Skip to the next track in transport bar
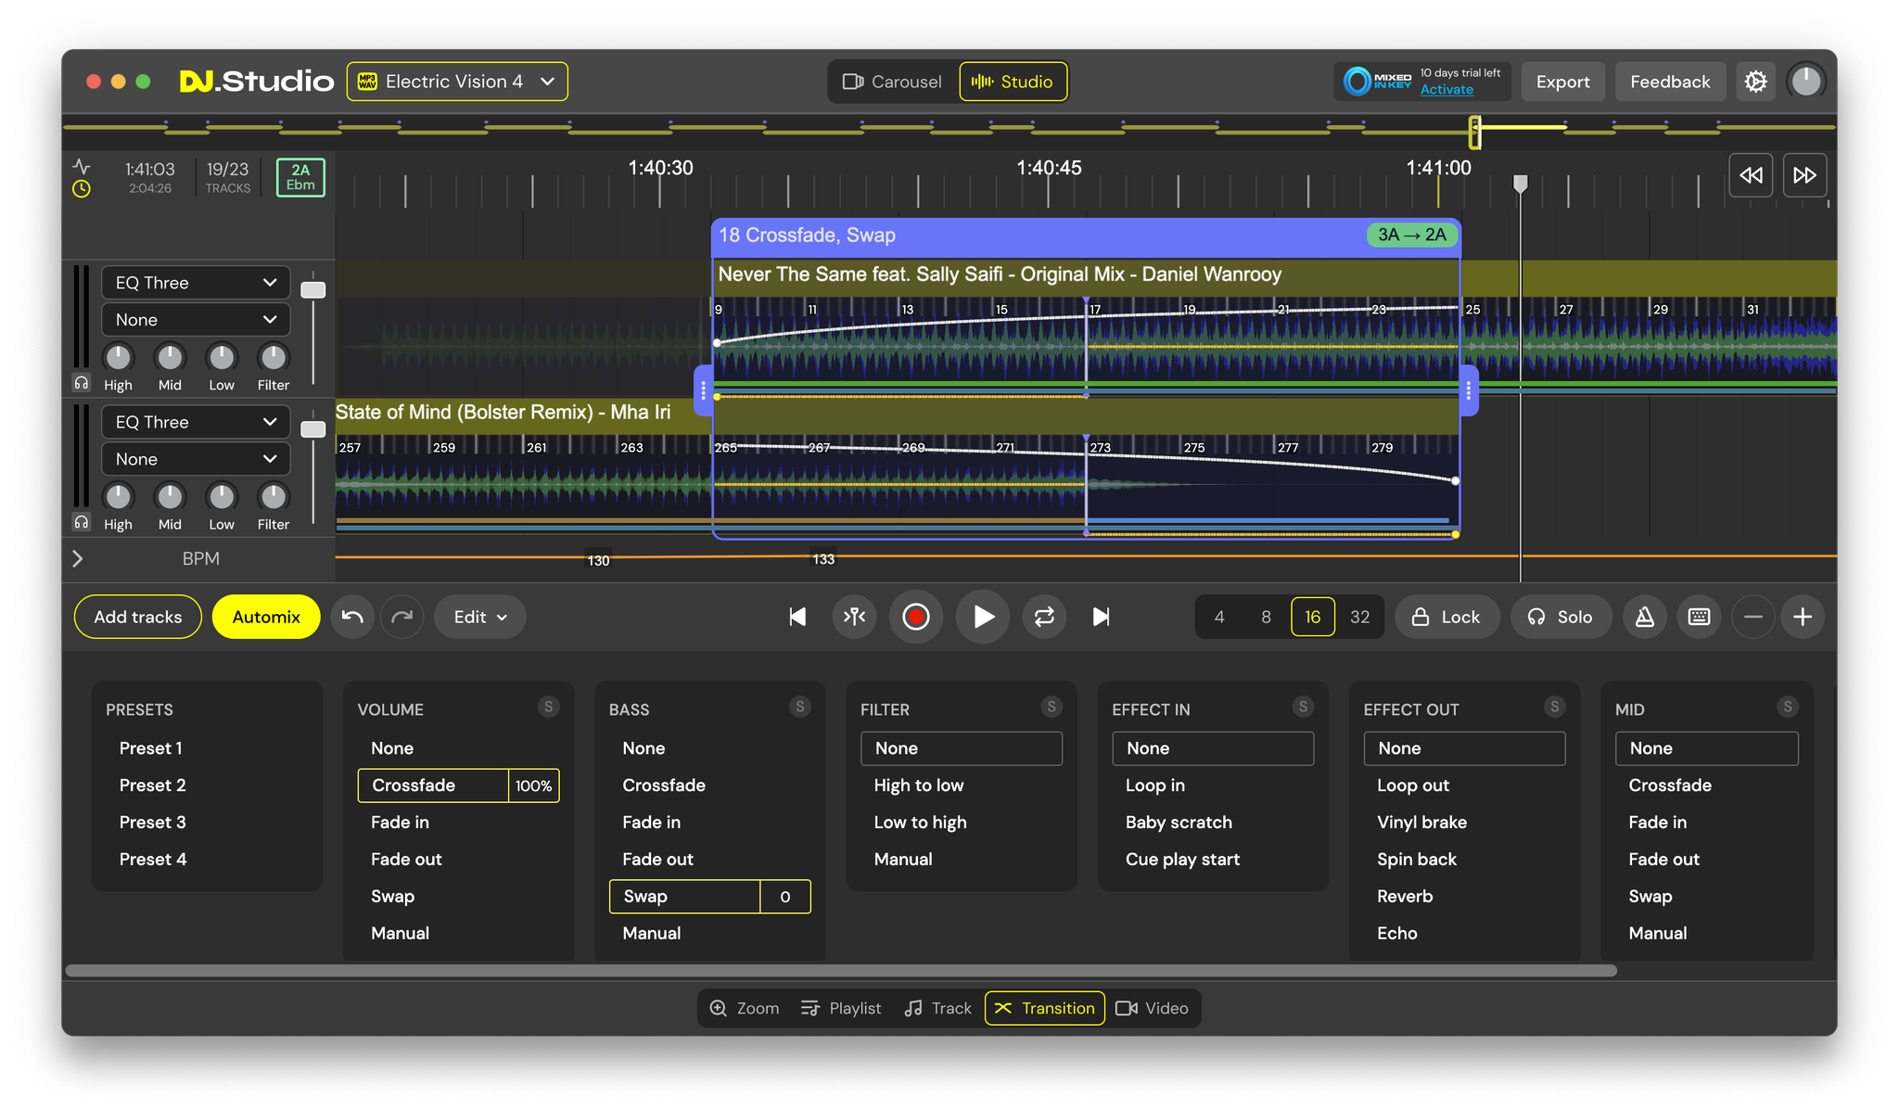The width and height of the screenshot is (1899, 1110). [1101, 617]
